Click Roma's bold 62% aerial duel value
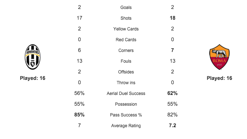Viewport: 247px width, 139px height. (x=173, y=93)
